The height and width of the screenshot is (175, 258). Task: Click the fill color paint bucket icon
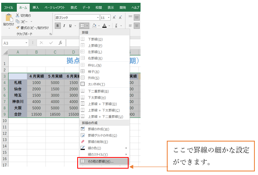[x=94, y=26]
